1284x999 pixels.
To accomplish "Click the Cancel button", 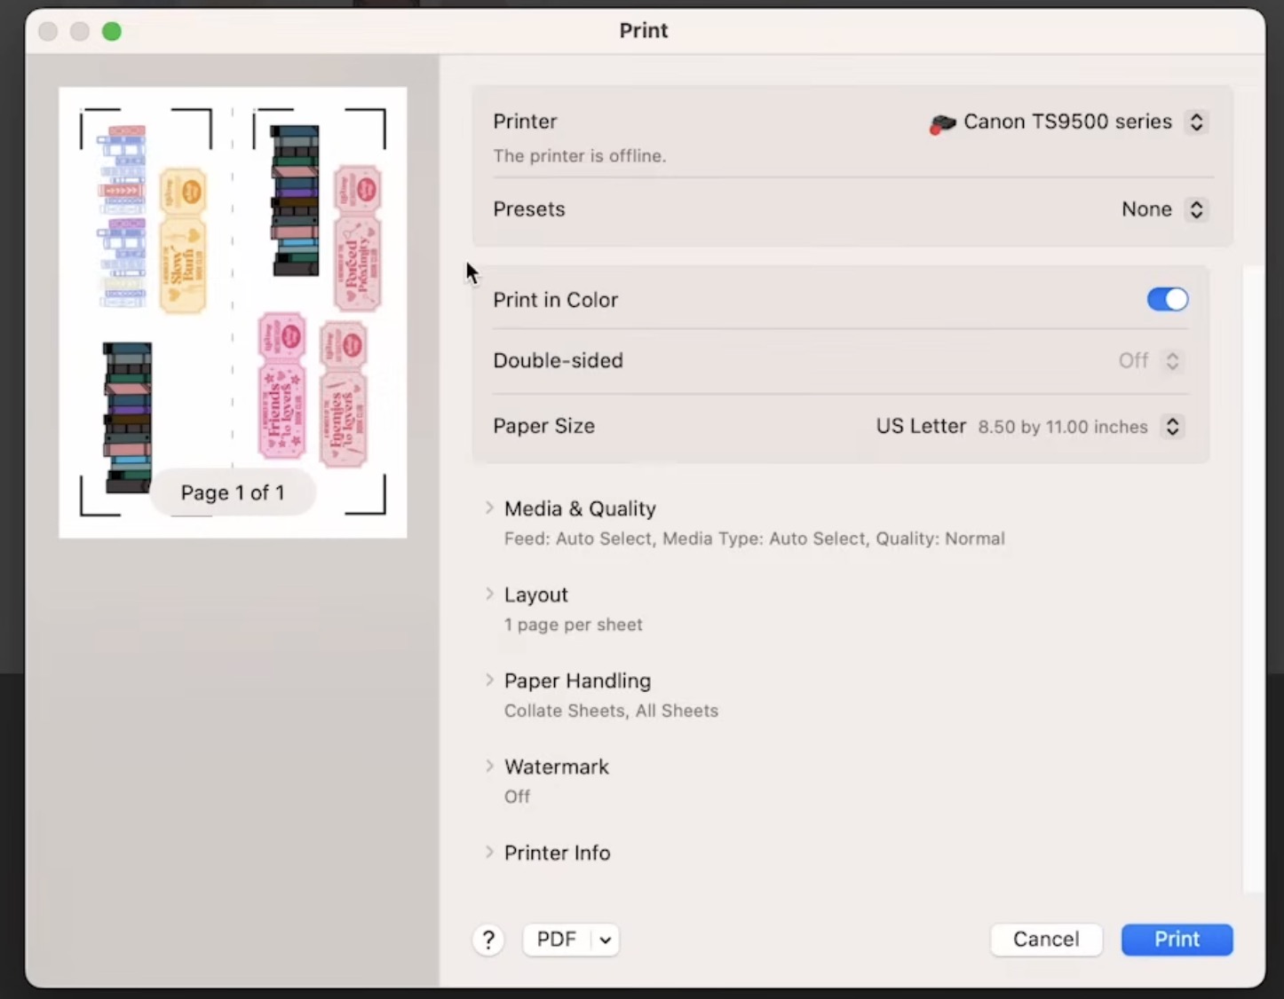I will click(1046, 940).
